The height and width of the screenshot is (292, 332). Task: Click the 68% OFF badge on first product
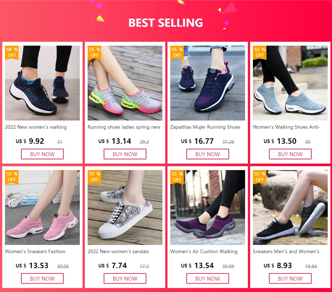pyautogui.click(x=12, y=52)
